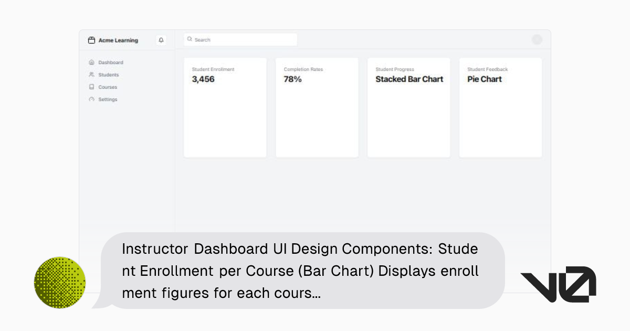The width and height of the screenshot is (630, 331).
Task: Open the notification bell
Action: pyautogui.click(x=161, y=40)
